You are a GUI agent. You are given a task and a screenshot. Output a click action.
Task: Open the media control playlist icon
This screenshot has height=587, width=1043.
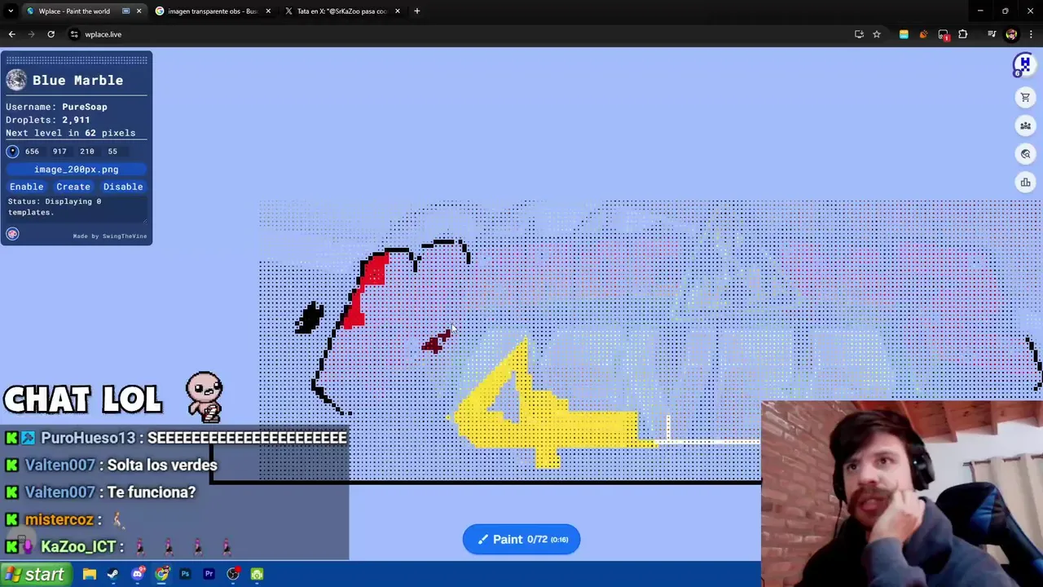[x=992, y=34]
